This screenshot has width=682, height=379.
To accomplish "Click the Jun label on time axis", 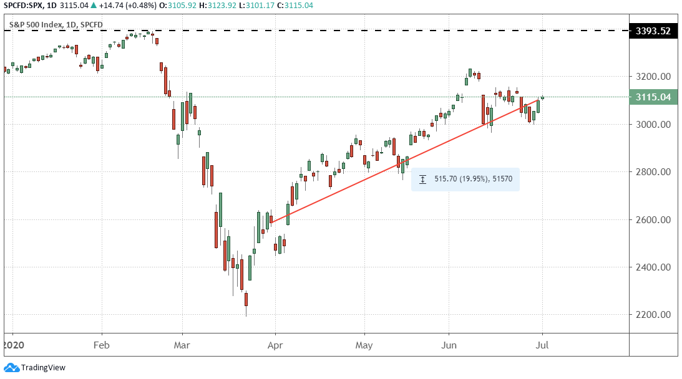I will click(448, 343).
